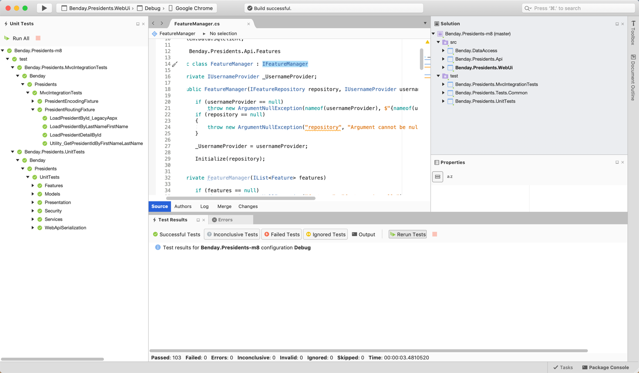Close the FeatureManager.cs tab
Image resolution: width=639 pixels, height=373 pixels.
click(x=249, y=24)
